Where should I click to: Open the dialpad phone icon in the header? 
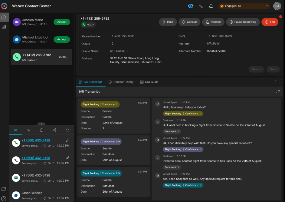[x=201, y=6]
